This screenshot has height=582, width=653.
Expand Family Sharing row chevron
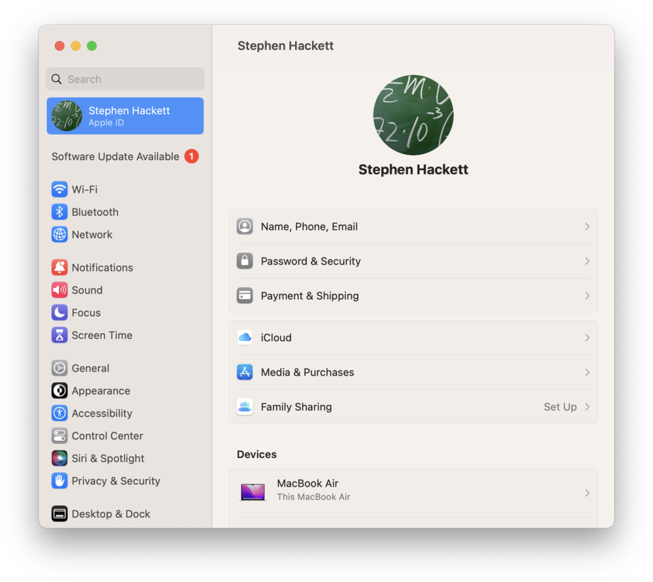(587, 406)
